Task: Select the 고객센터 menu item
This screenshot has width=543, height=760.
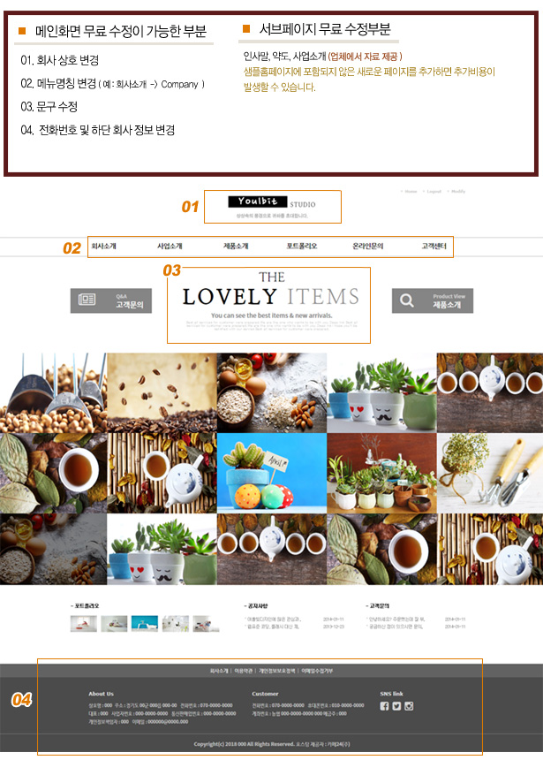Action: [x=434, y=247]
